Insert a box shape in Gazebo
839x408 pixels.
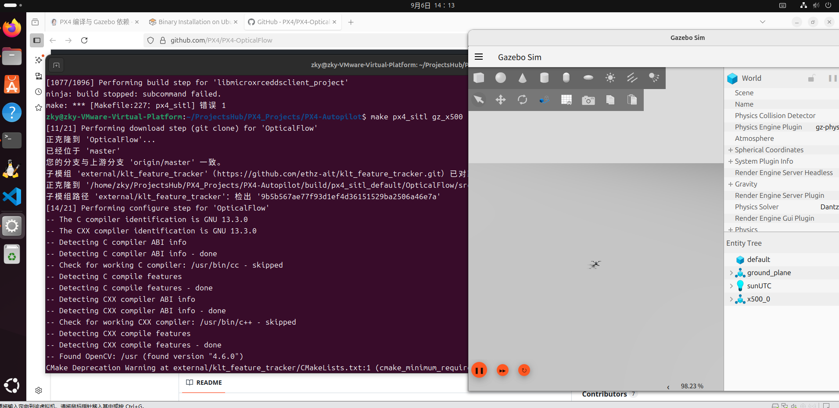[479, 78]
